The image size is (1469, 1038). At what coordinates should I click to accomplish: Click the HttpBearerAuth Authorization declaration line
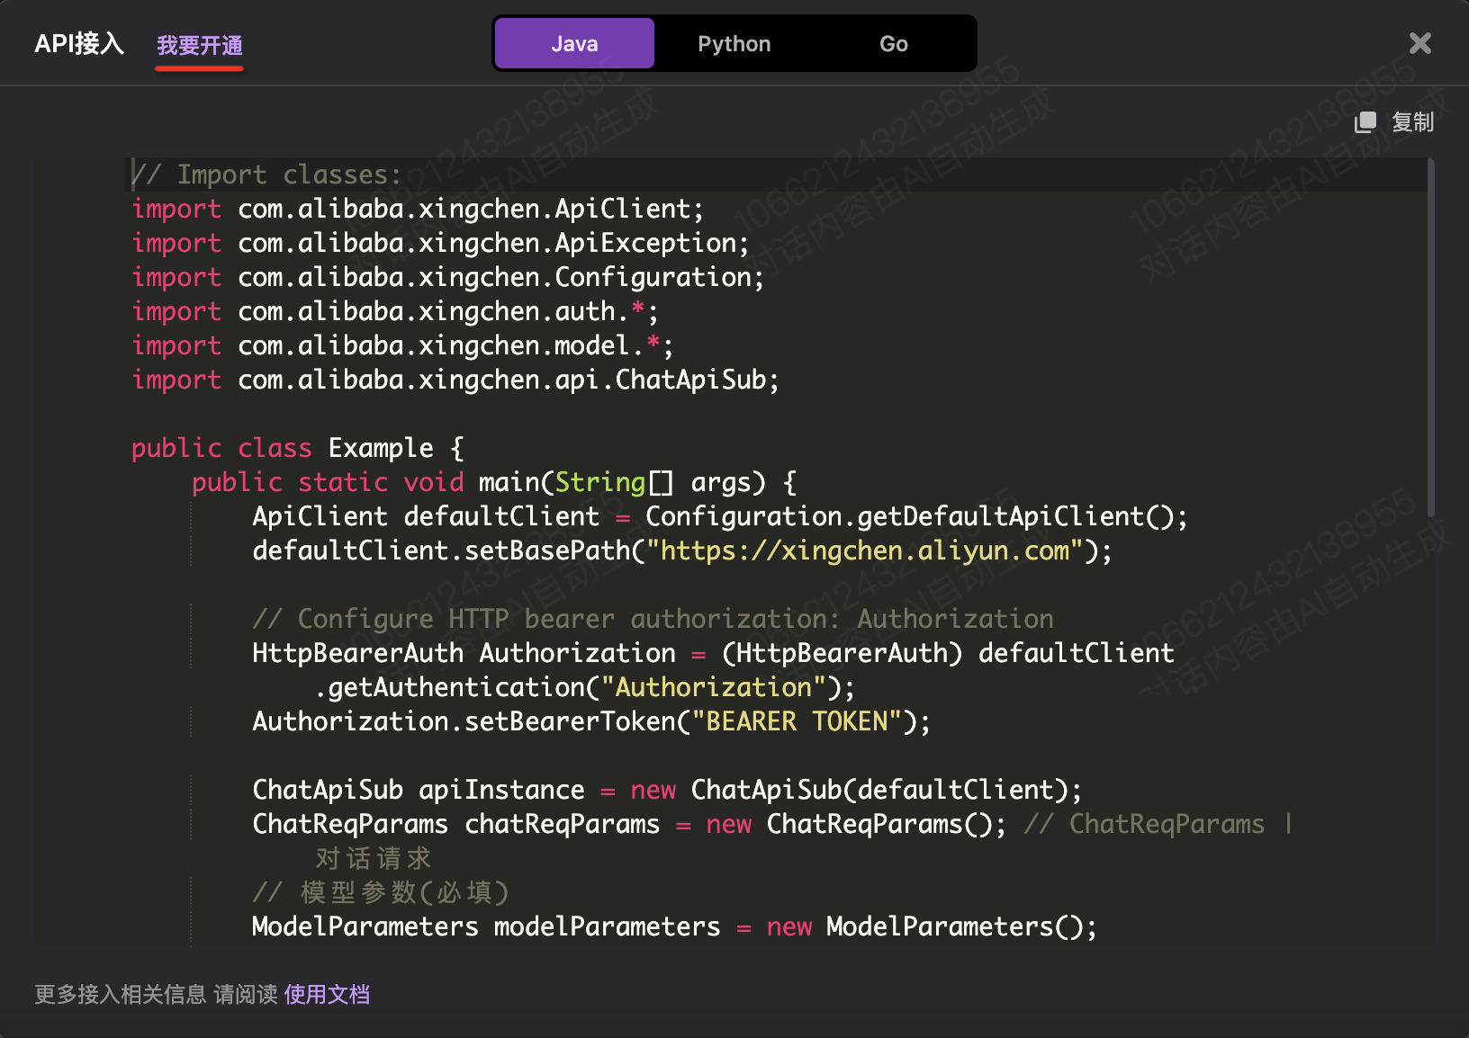click(x=713, y=653)
